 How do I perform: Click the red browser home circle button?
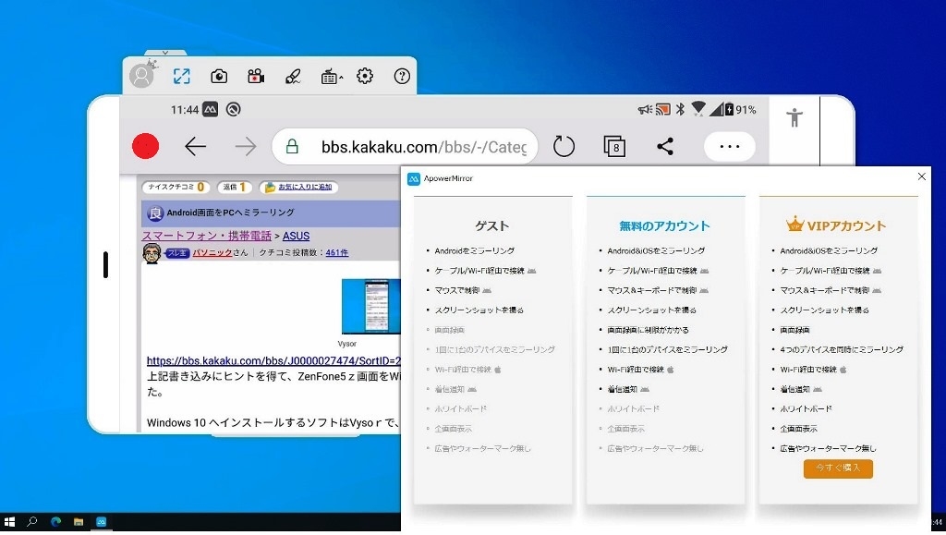[145, 146]
